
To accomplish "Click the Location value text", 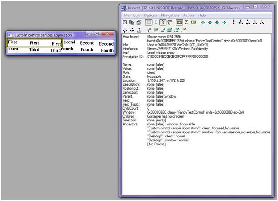I will 166,80.
